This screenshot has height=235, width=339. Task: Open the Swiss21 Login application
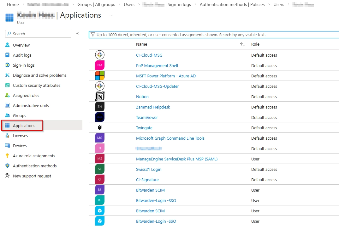click(148, 169)
